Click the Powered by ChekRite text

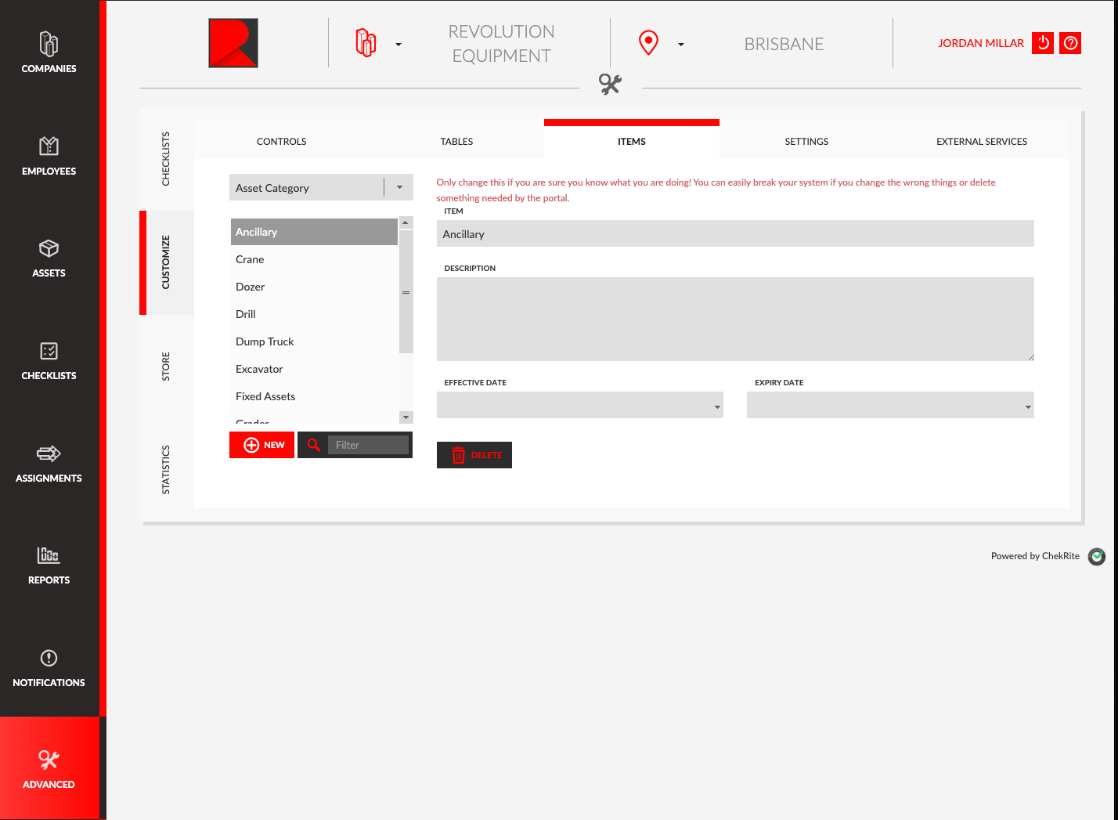click(x=1035, y=556)
